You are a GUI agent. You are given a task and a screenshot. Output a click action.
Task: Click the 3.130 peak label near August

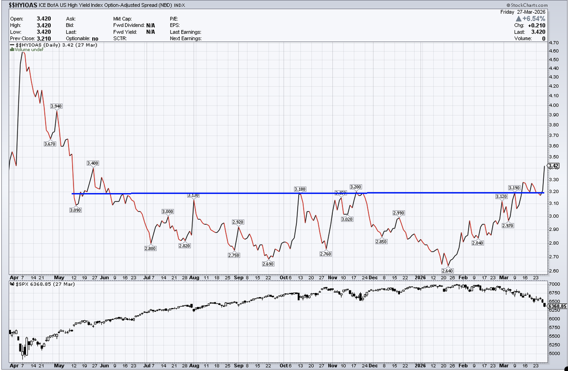coord(193,195)
